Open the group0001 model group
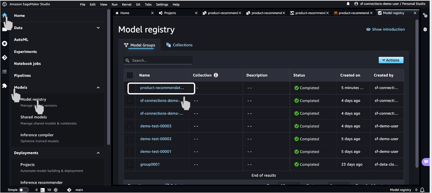The image size is (432, 193). coord(150,165)
